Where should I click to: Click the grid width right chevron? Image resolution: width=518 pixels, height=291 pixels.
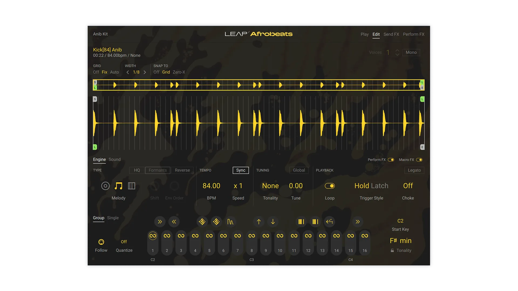pyautogui.click(x=145, y=72)
